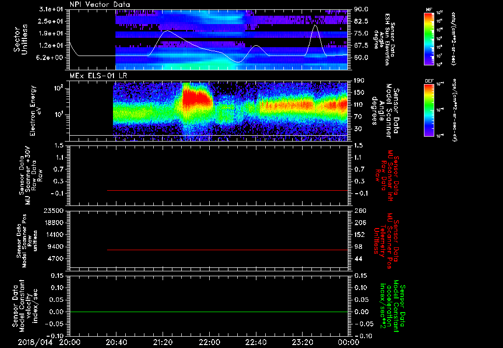Click the 67.5 sun elevation tick label

click(361, 46)
